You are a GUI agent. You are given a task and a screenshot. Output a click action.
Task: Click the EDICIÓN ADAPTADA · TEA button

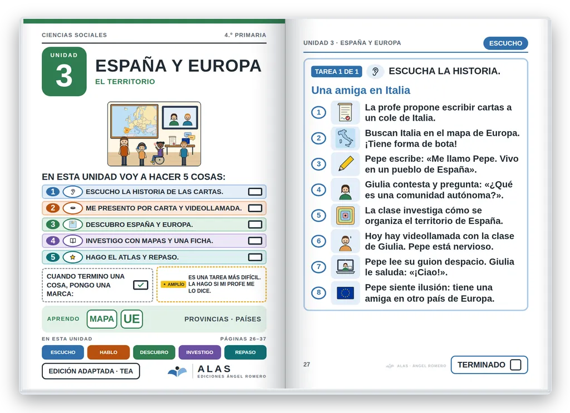tap(91, 371)
